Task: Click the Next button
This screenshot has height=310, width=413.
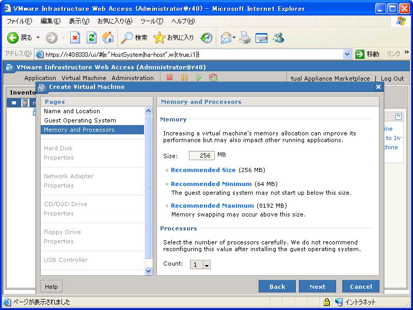Action: point(317,287)
